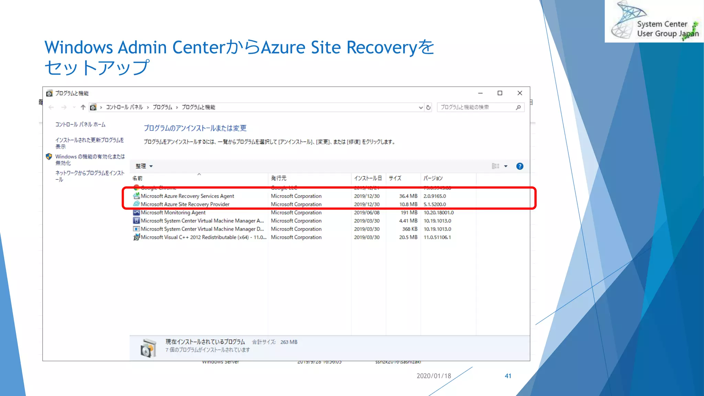
Task: Click Azure Site Recovery Provider icon
Action: click(x=136, y=204)
